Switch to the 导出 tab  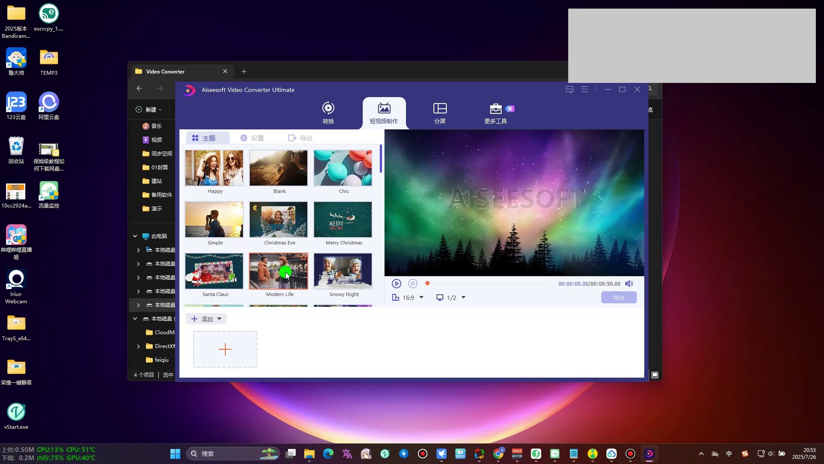pos(300,138)
